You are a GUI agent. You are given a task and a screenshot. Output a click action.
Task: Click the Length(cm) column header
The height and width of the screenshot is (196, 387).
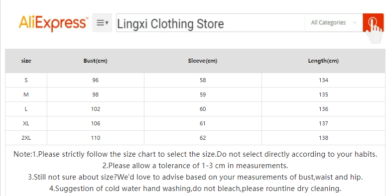(323, 61)
